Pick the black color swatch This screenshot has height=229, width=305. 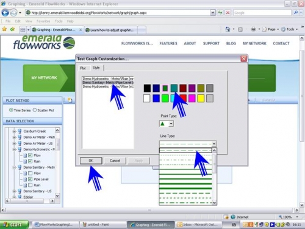[147, 88]
